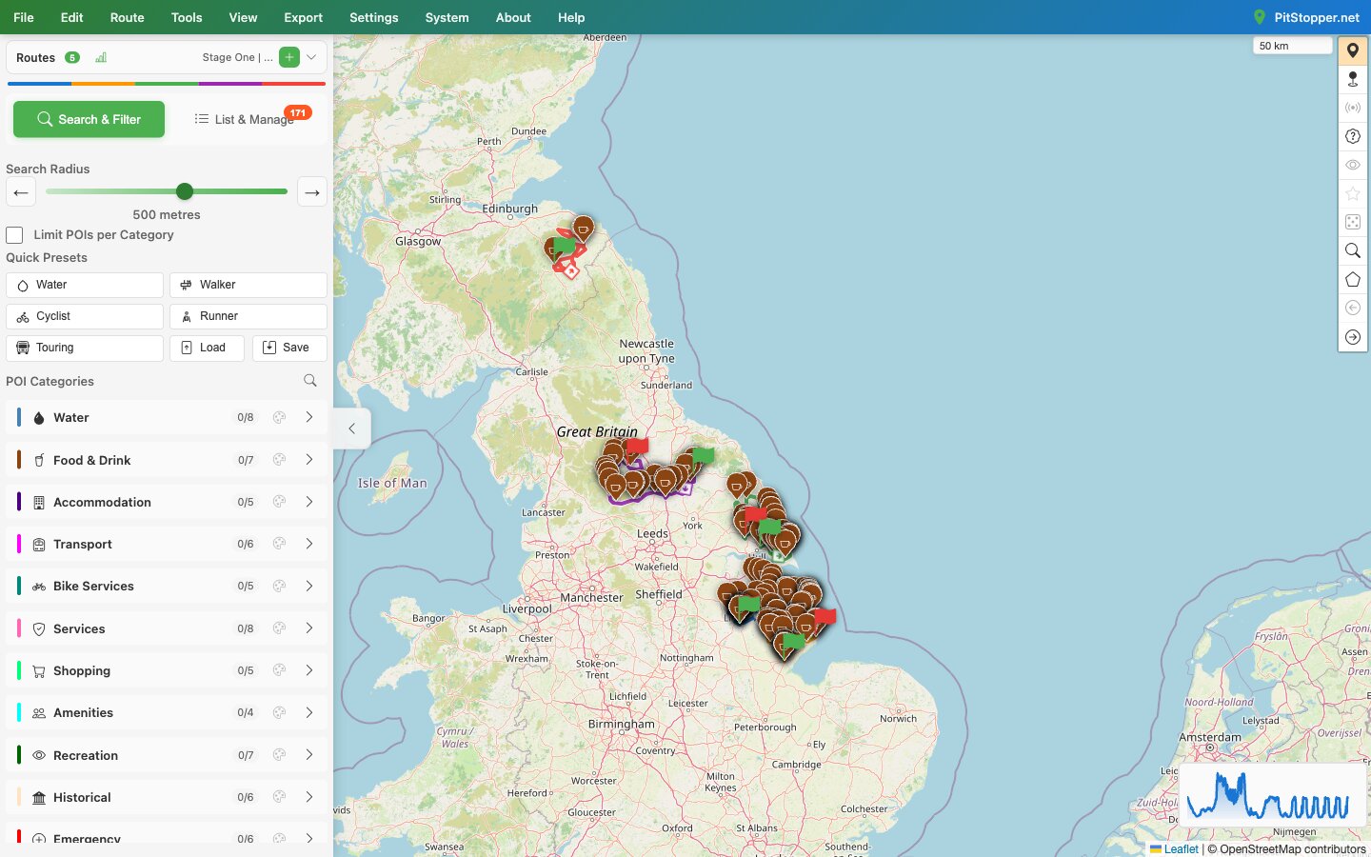Open colour palette for Water category
Screen dimensions: 1371x857
click(x=279, y=417)
